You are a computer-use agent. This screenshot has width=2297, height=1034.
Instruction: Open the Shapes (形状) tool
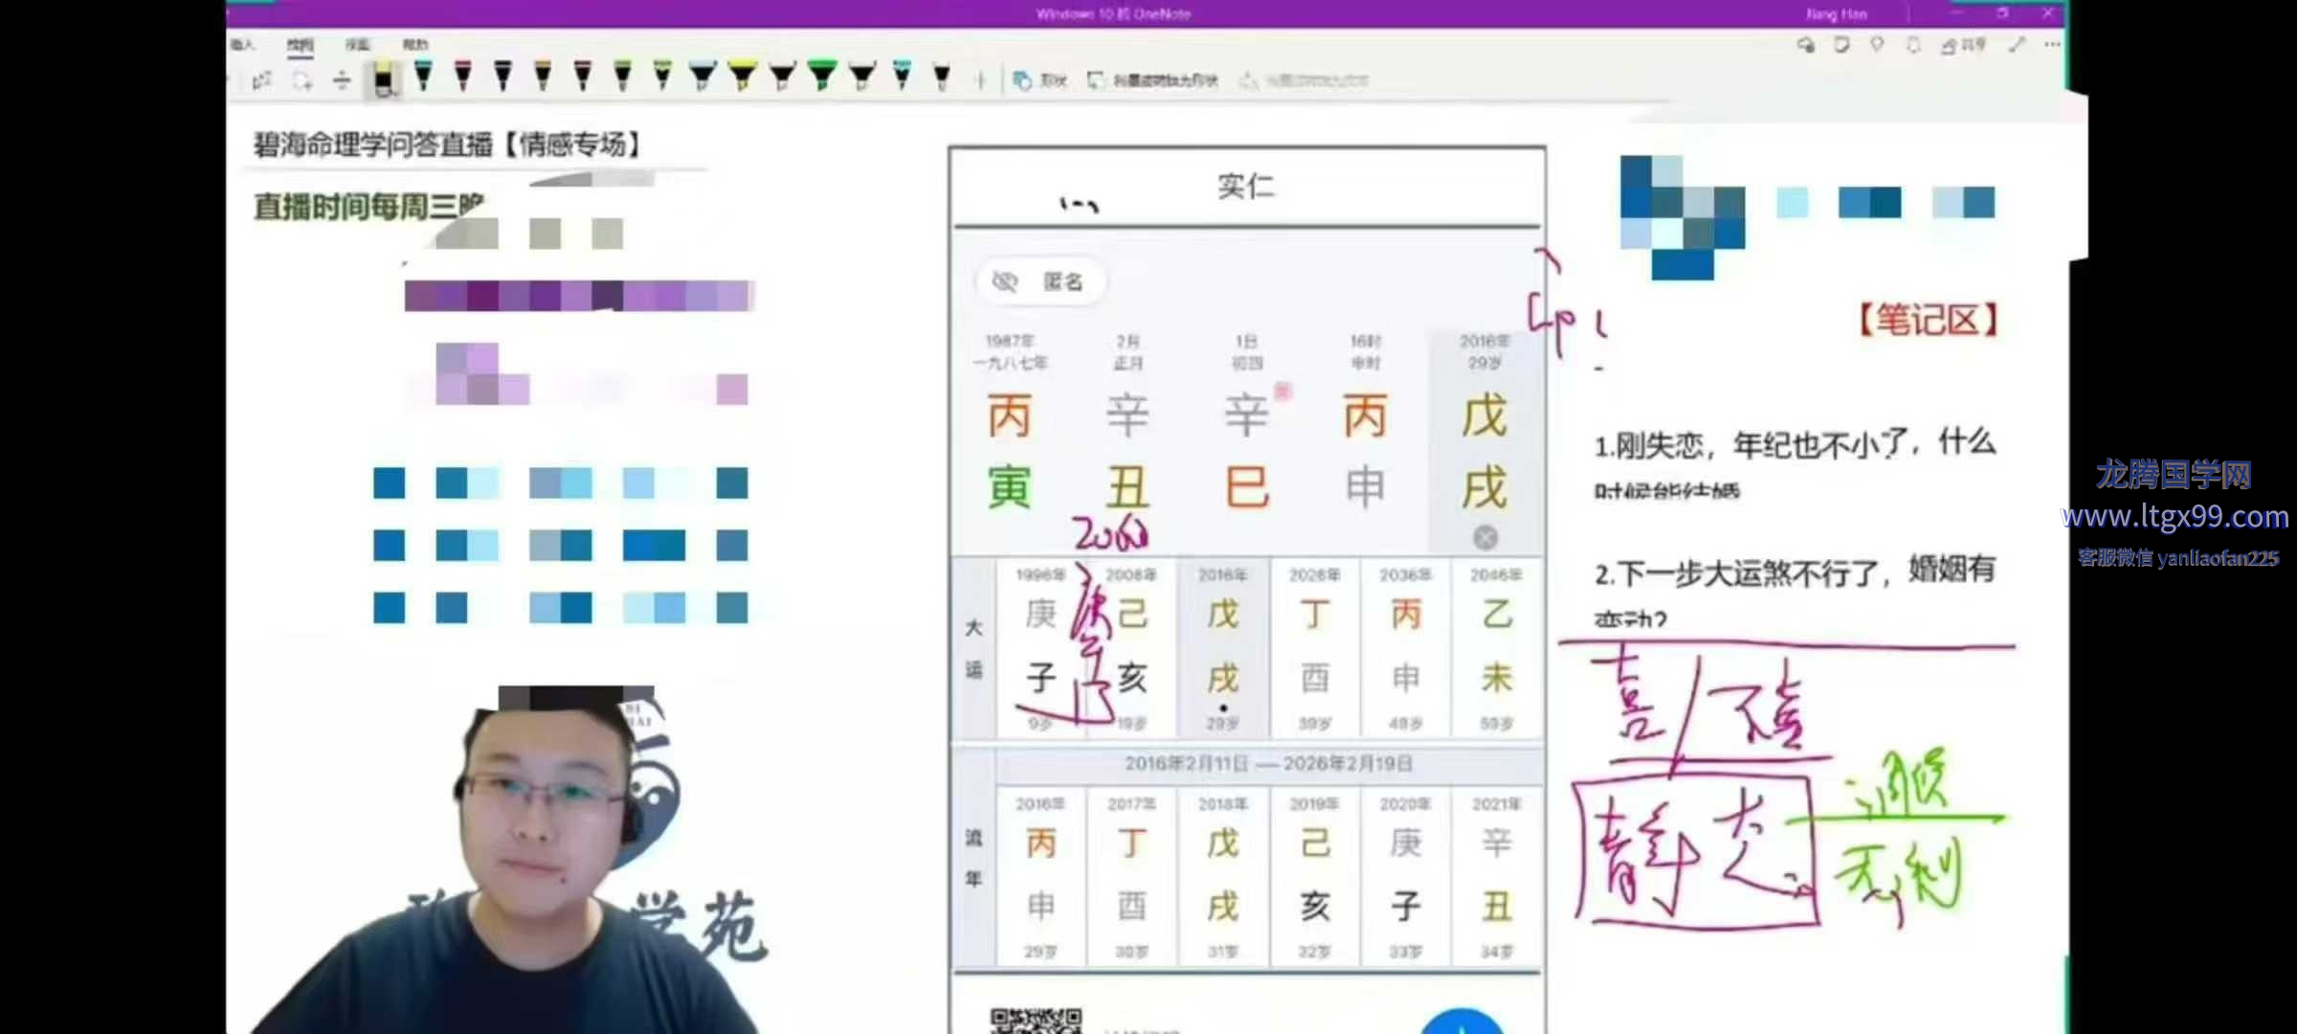pyautogui.click(x=1039, y=80)
